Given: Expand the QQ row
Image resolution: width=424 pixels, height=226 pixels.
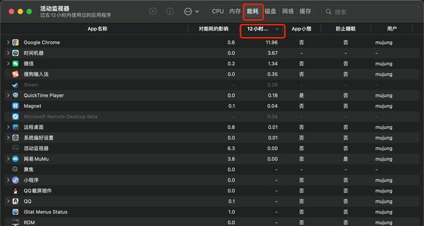Looking at the screenshot, I should click(8, 201).
